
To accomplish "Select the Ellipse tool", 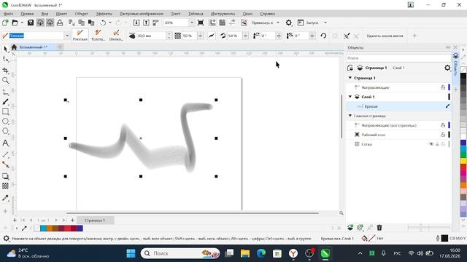I will click(x=5, y=122).
